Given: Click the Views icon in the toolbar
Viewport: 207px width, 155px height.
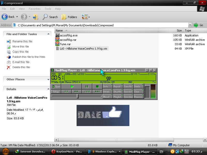Looking at the screenshot, I should (85, 17).
